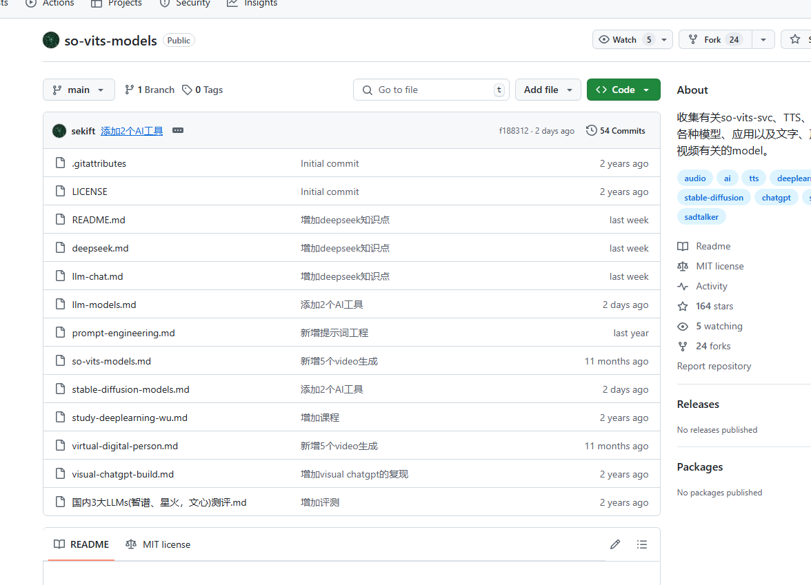Open the deepseek.md file name link
Image resolution: width=811 pixels, height=585 pixels.
[x=101, y=248]
